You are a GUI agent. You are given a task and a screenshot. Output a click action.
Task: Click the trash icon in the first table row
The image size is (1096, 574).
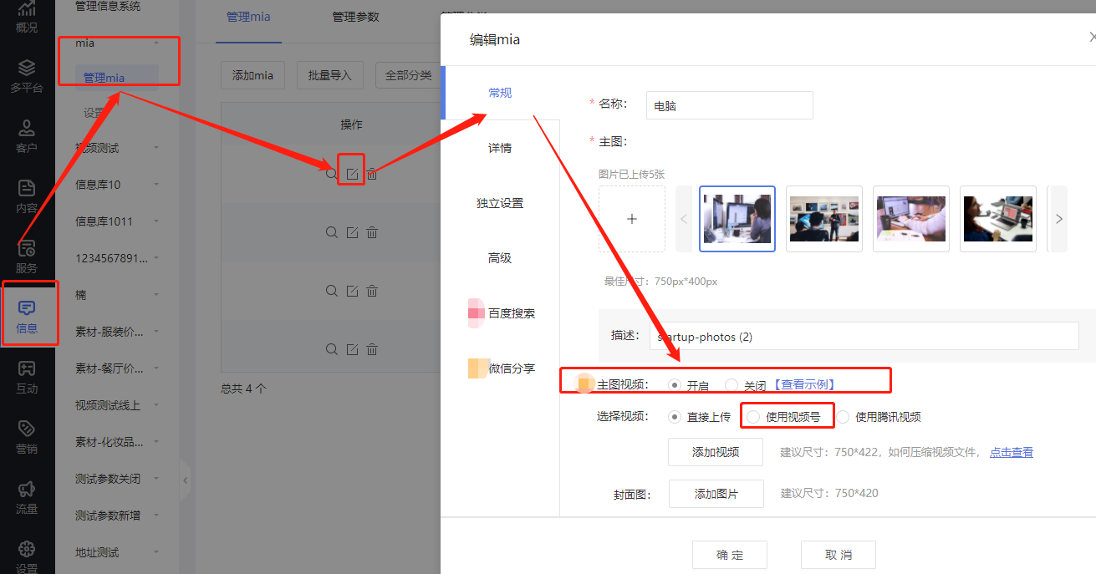pos(372,174)
